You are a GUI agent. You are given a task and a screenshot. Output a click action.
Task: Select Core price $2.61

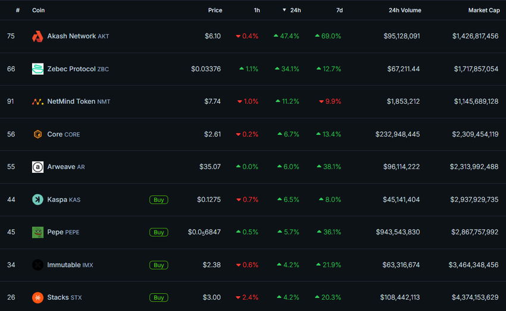pyautogui.click(x=213, y=134)
